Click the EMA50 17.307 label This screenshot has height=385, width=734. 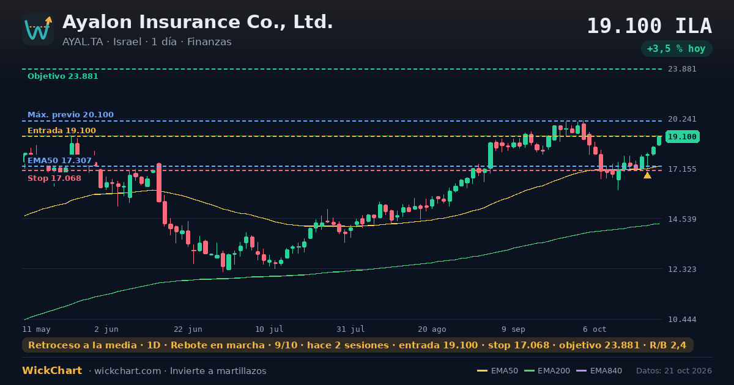click(59, 161)
